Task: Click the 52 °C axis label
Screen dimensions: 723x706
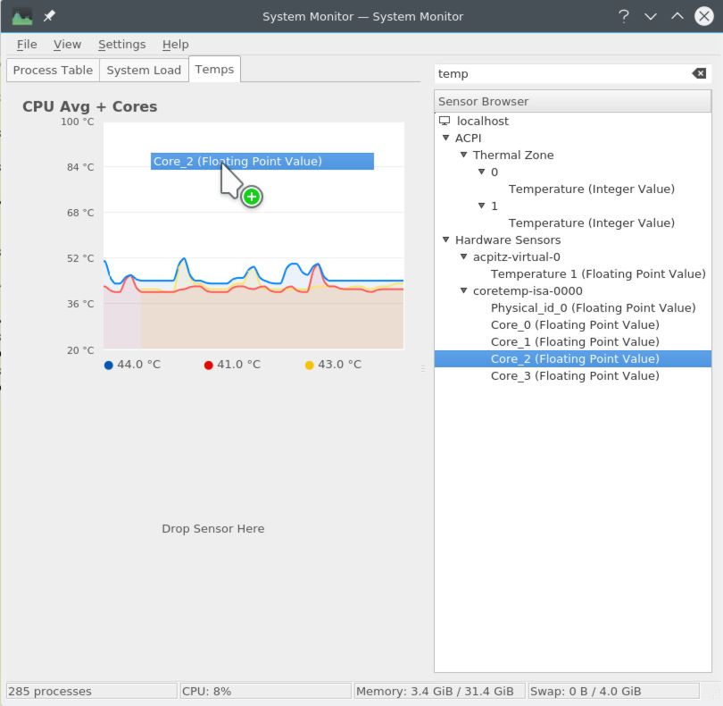Action: (x=80, y=258)
